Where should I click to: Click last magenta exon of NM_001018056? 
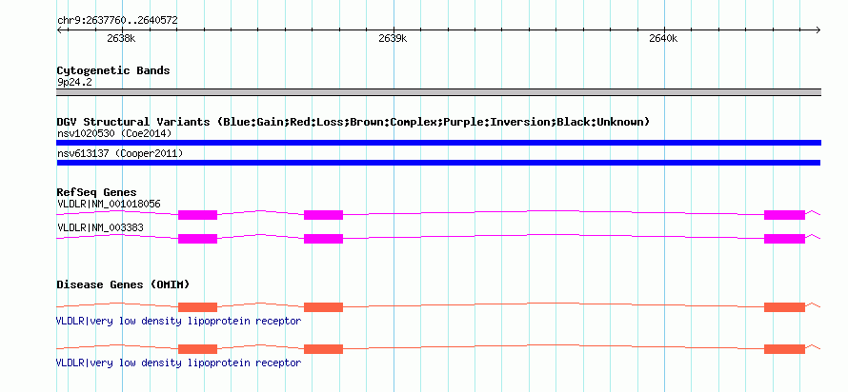pos(784,215)
